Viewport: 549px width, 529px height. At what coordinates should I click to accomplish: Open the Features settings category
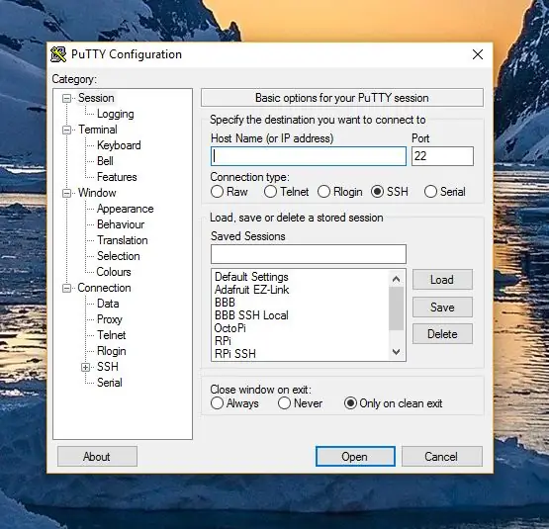click(117, 177)
